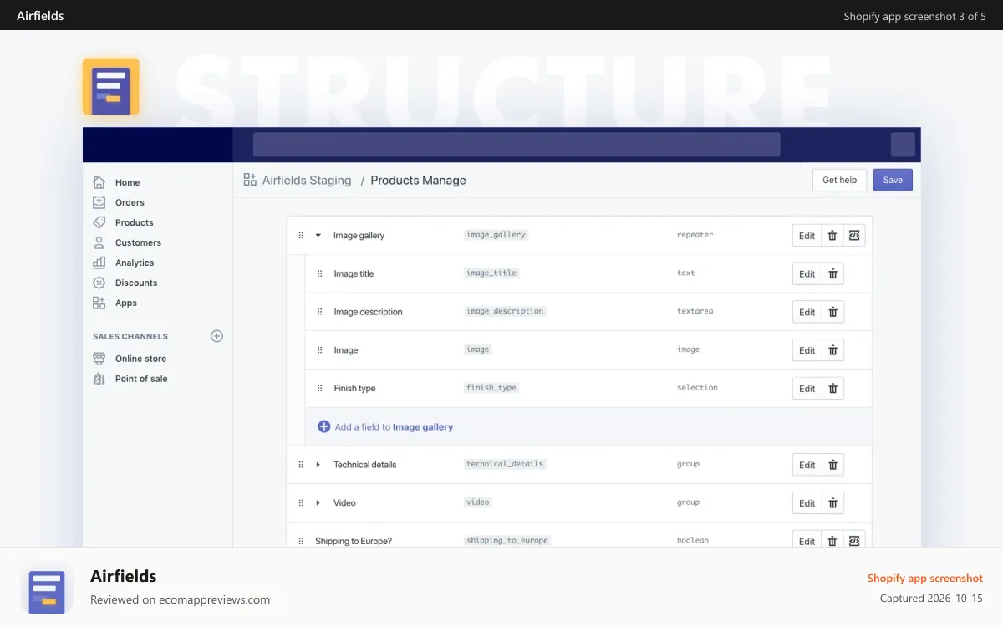This screenshot has width=1003, height=627.
Task: Open Products menu item
Action: pos(134,222)
